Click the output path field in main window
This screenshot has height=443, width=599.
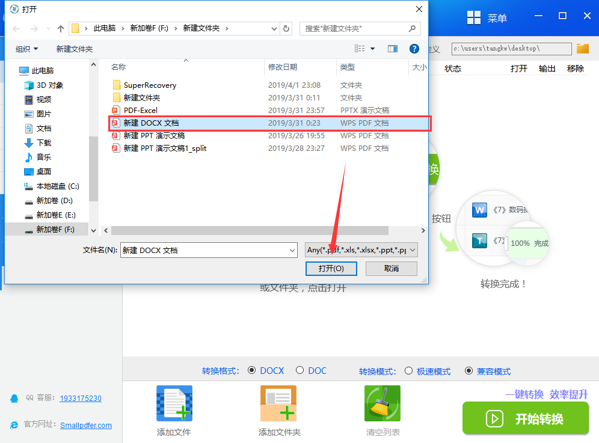pyautogui.click(x=512, y=49)
